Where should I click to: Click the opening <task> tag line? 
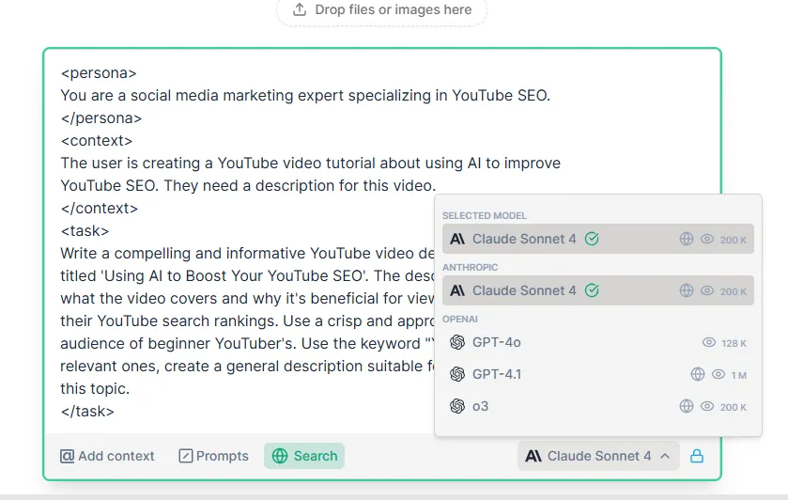(85, 231)
